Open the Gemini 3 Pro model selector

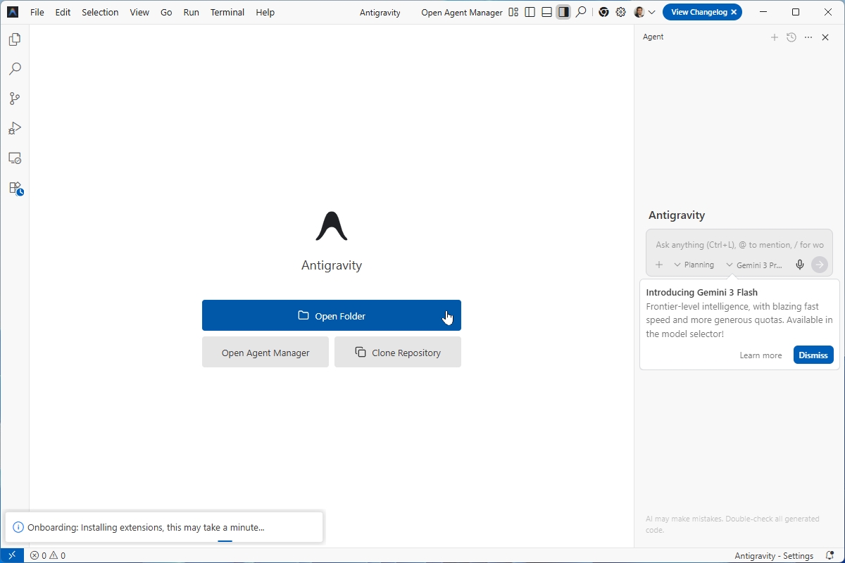[x=755, y=265]
